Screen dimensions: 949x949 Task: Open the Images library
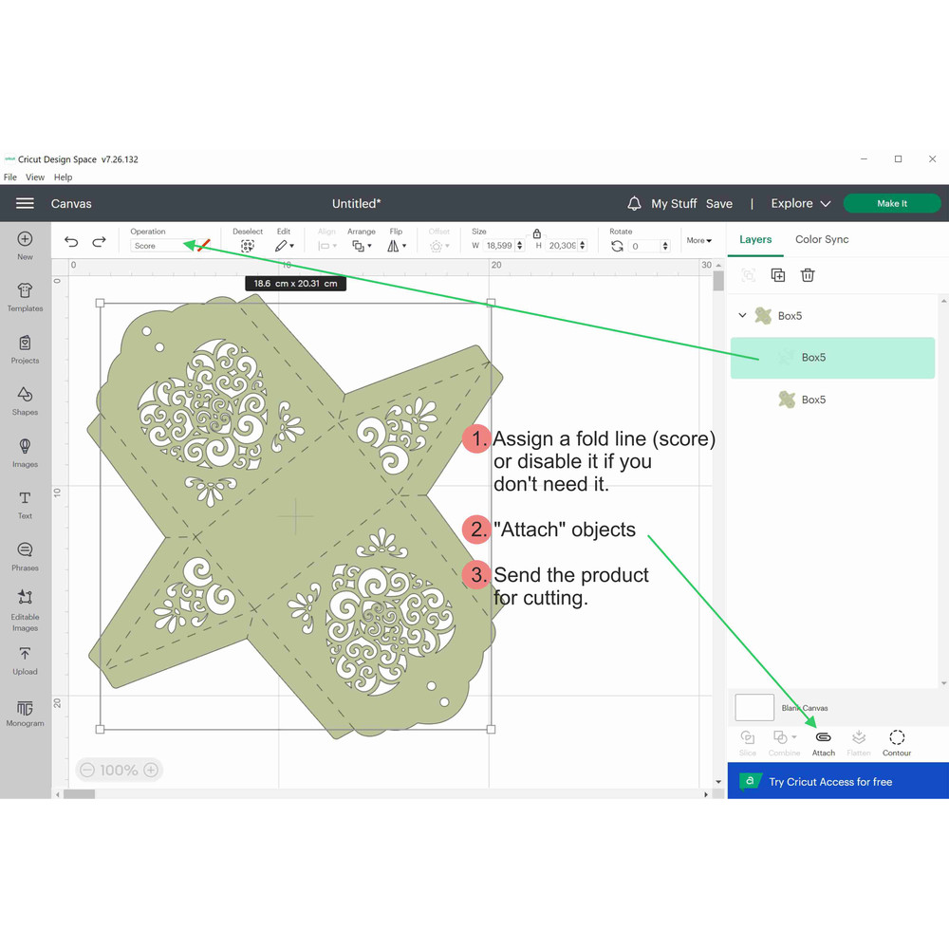coord(25,453)
